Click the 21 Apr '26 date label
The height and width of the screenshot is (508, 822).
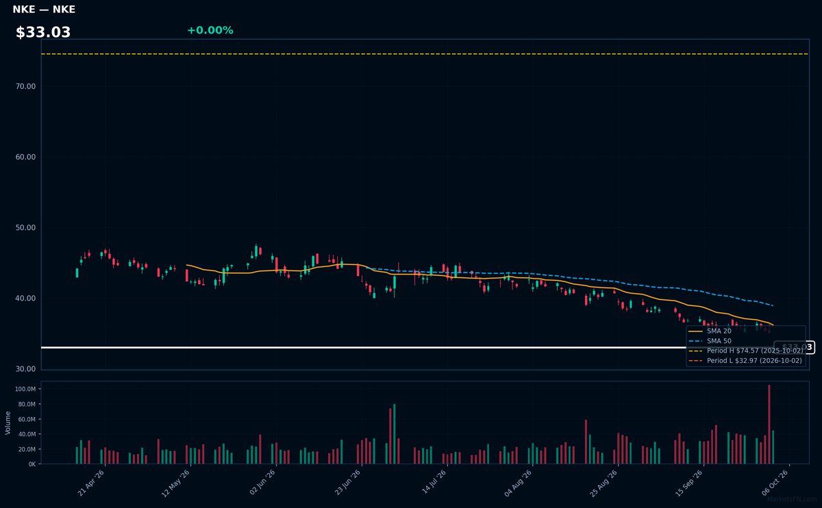[x=92, y=483]
